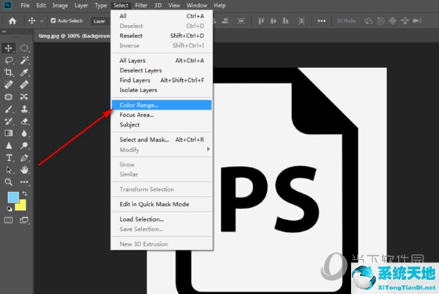
Task: Pick the Eyedropper tool
Action: (x=24, y=72)
